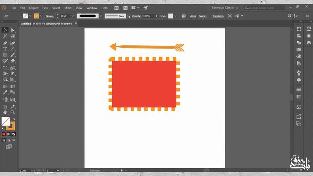Select the Paintbrush tool
The image size is (313, 176).
point(13,55)
